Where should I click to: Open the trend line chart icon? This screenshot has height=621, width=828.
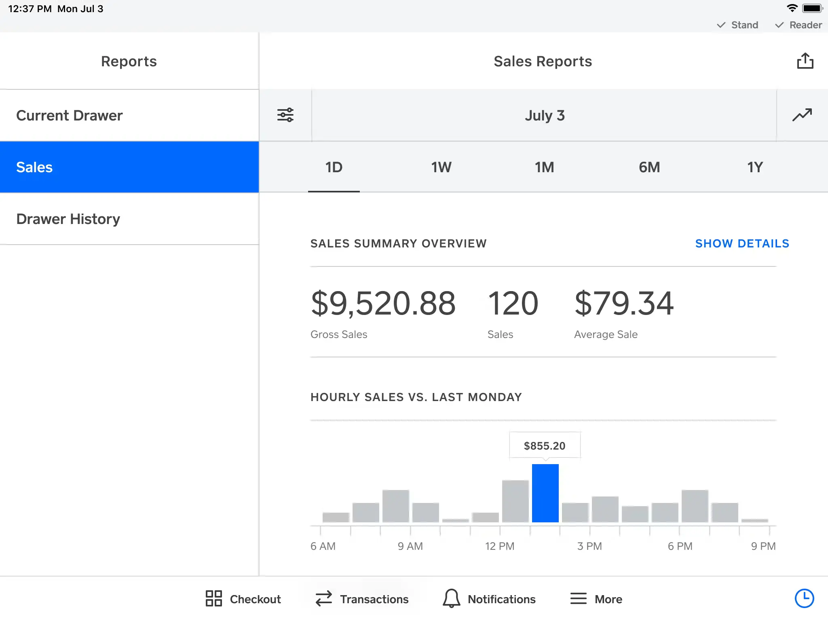point(802,115)
